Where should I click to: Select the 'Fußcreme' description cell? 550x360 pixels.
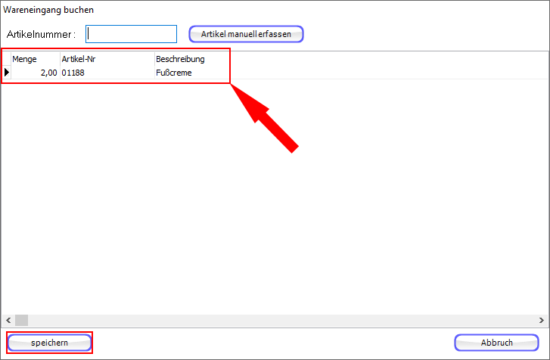click(x=189, y=73)
